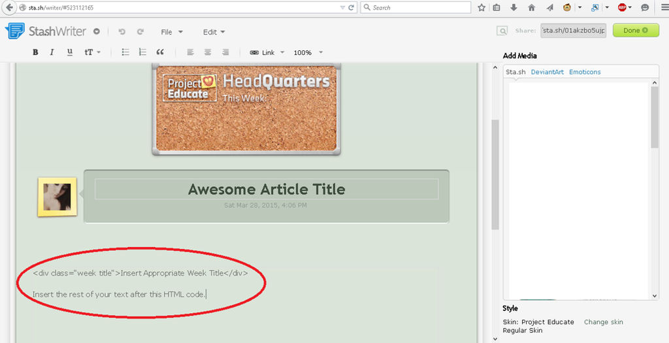Click the browser Search box
The width and height of the screenshot is (669, 343).
(x=416, y=8)
